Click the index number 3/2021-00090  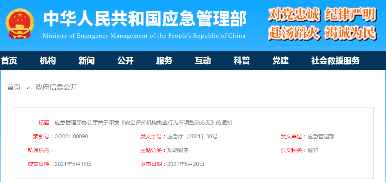71,136
